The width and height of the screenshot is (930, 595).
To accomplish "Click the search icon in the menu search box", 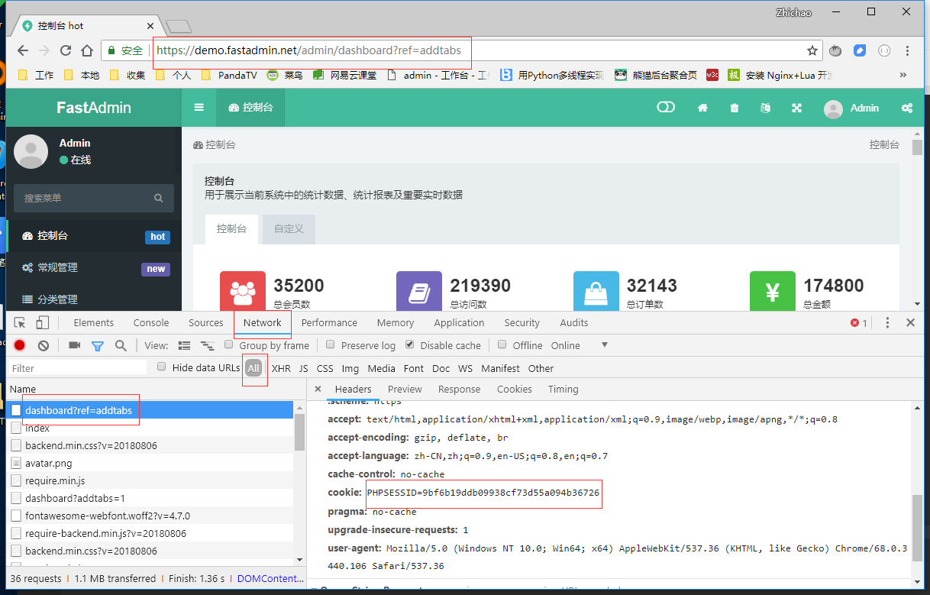I will tap(159, 198).
